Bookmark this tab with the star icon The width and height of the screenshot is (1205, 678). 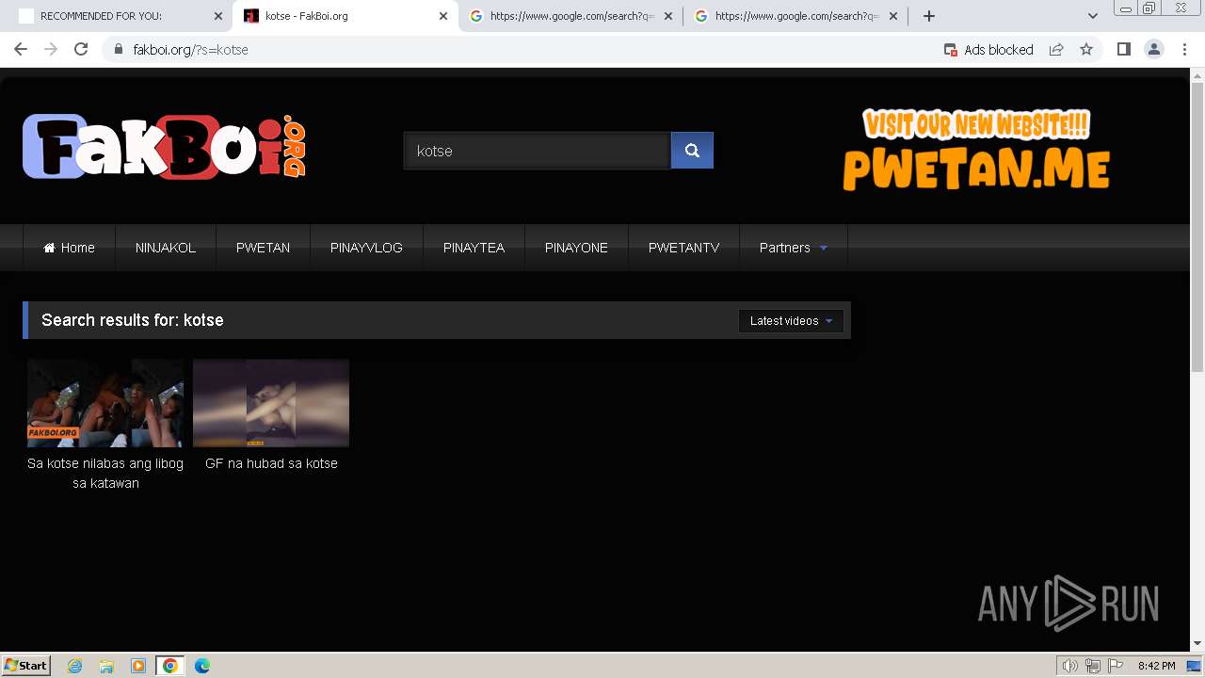coord(1086,50)
